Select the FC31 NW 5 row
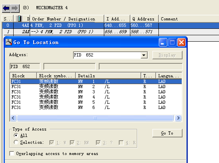Viewport: 219px width, 163px height. click(96, 102)
